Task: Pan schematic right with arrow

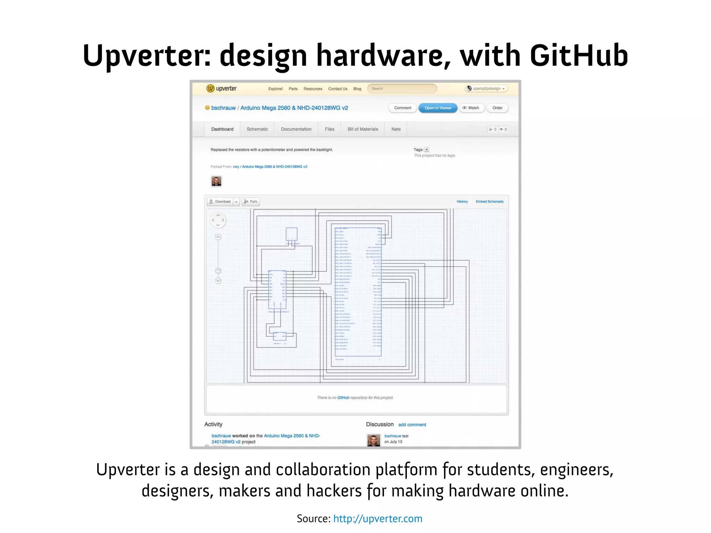Action: 223,220
